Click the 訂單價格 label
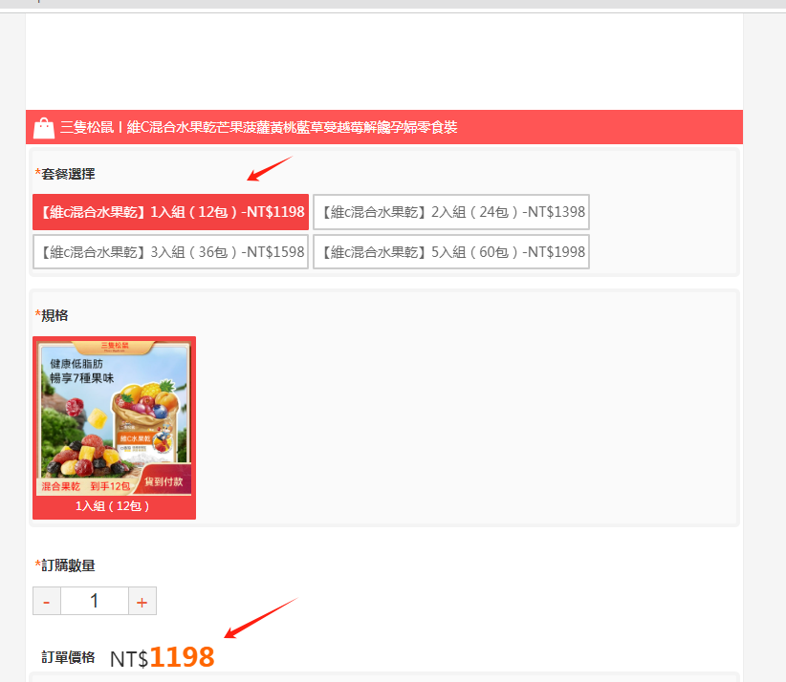The height and width of the screenshot is (682, 786). click(x=68, y=657)
